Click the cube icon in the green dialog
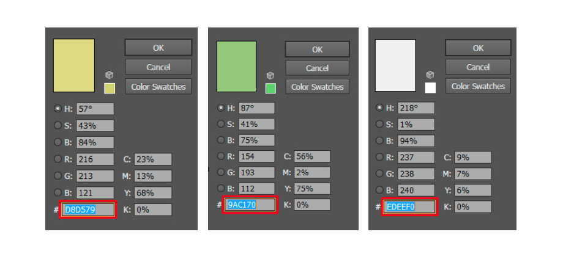 click(x=270, y=75)
